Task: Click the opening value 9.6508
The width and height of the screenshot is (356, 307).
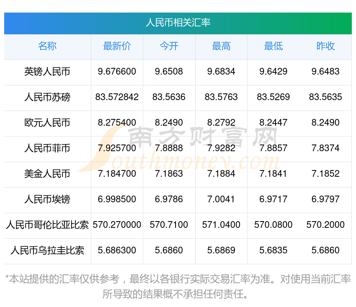Action: pyautogui.click(x=169, y=72)
